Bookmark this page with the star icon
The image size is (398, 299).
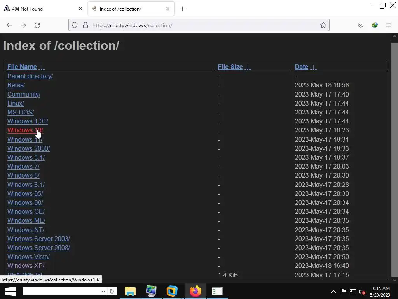(x=323, y=25)
